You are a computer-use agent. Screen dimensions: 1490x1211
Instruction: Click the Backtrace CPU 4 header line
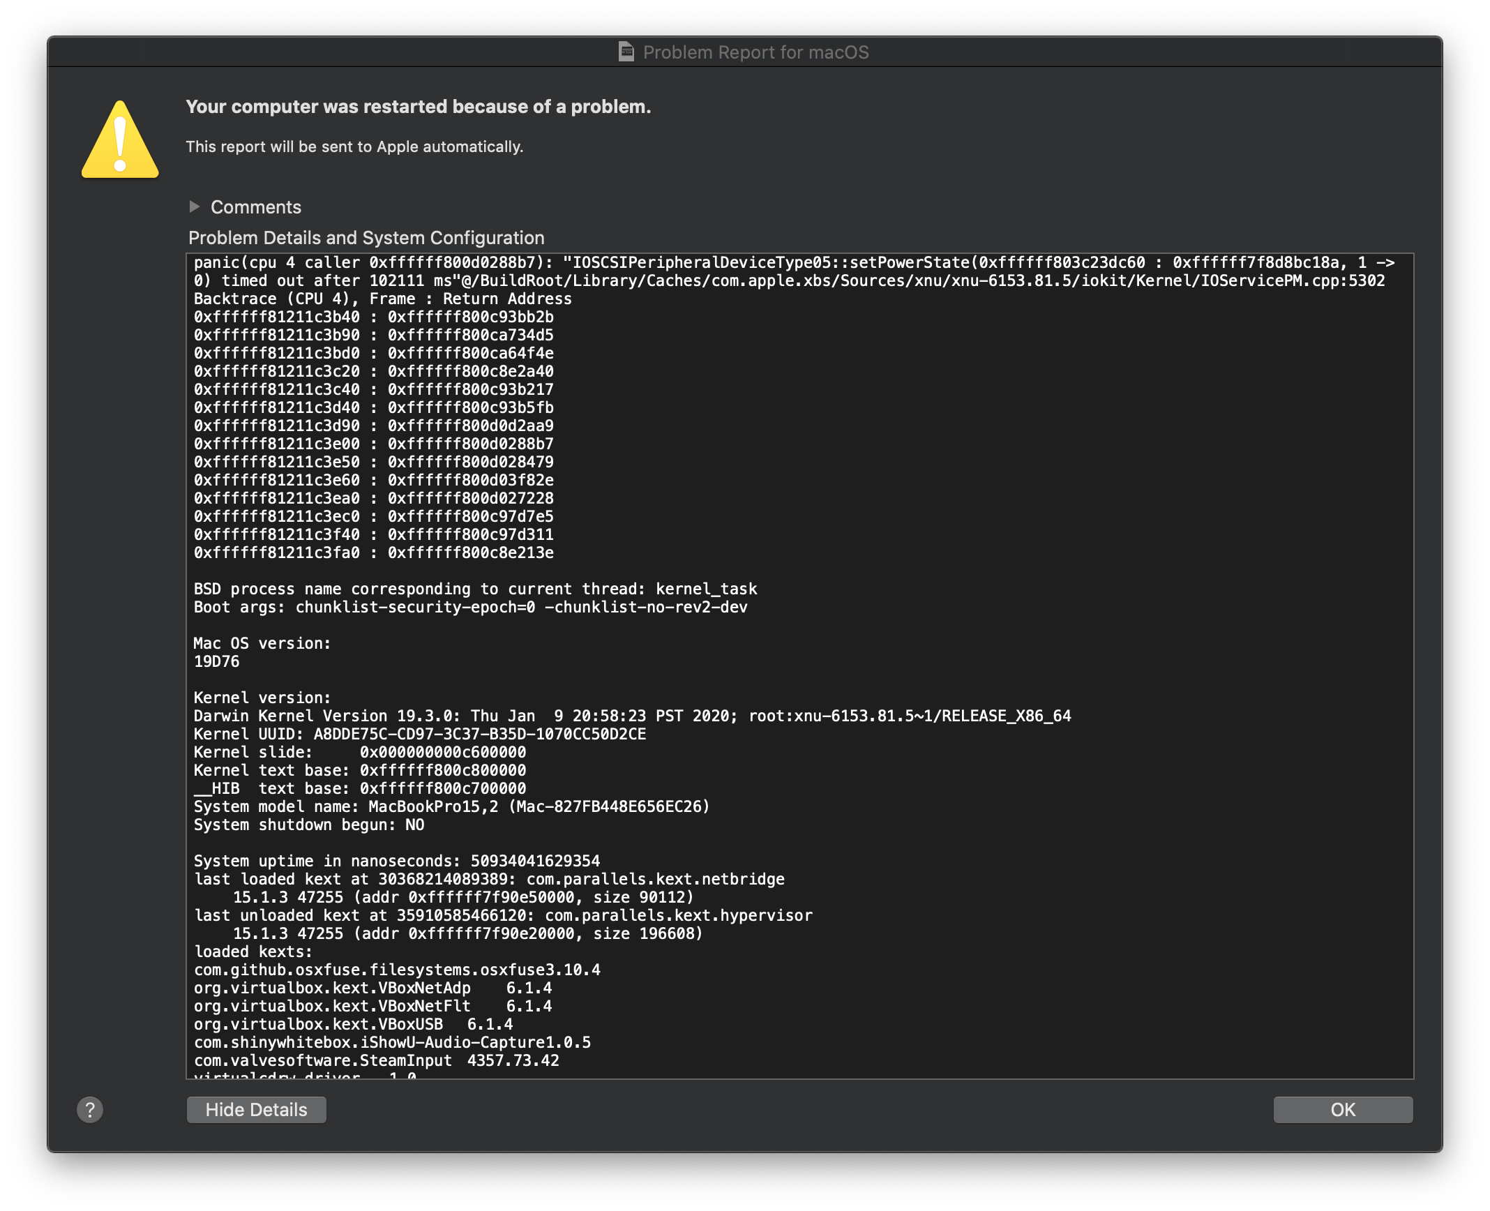(x=382, y=299)
